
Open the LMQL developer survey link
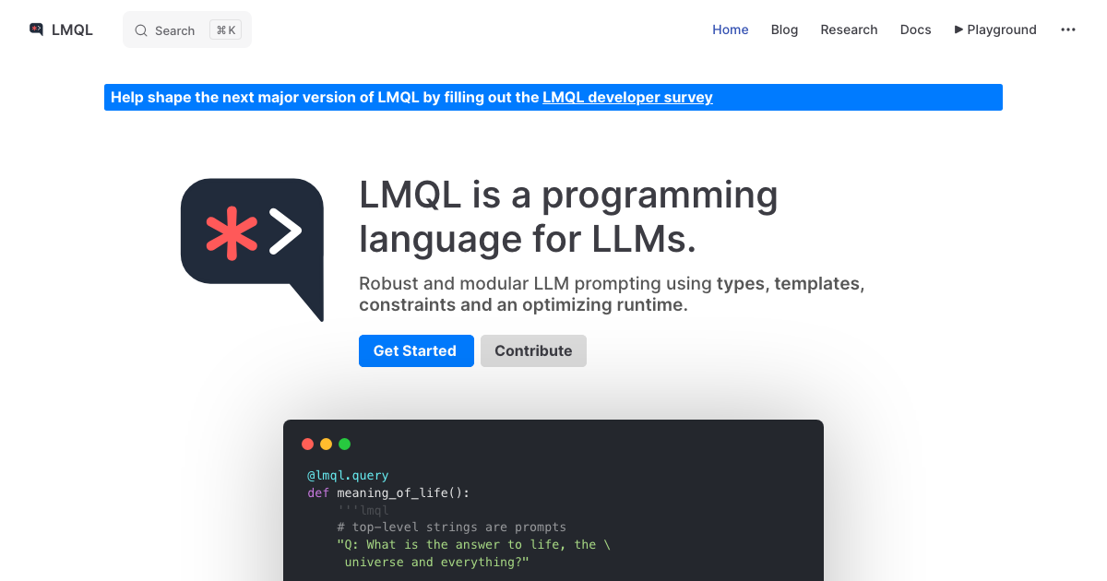pos(627,97)
